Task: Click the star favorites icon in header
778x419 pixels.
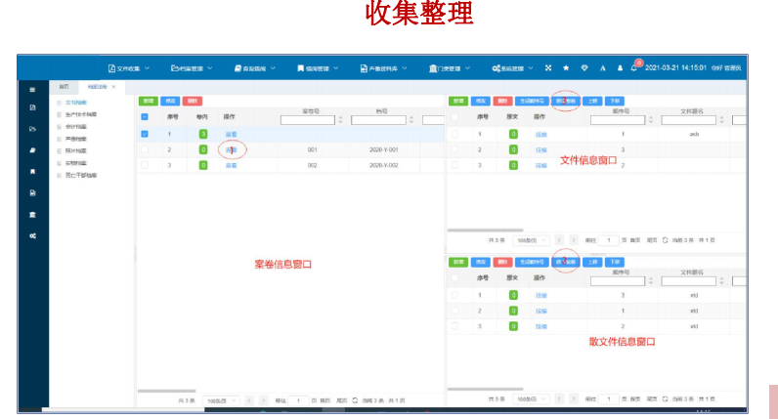Action: [x=566, y=68]
